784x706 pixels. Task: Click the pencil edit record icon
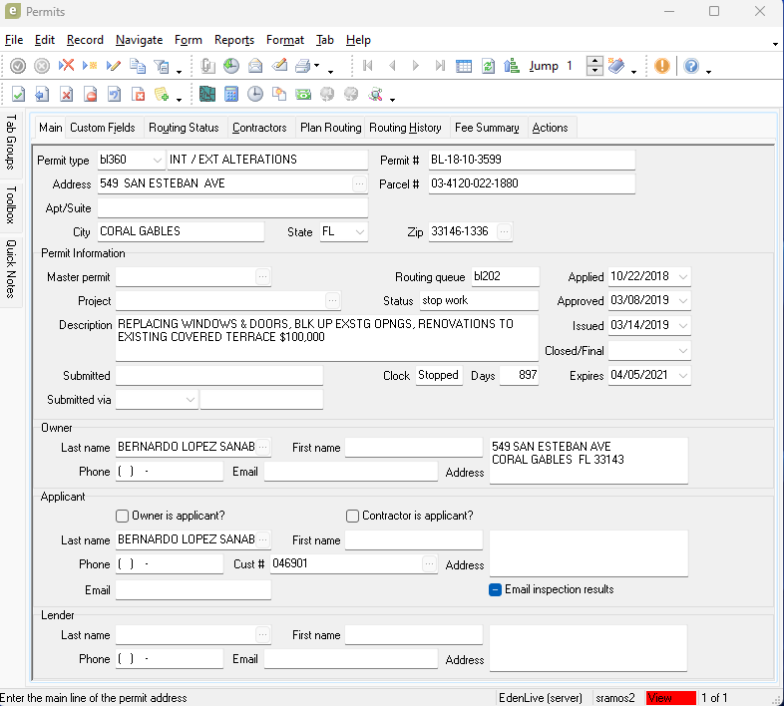pyautogui.click(x=114, y=66)
